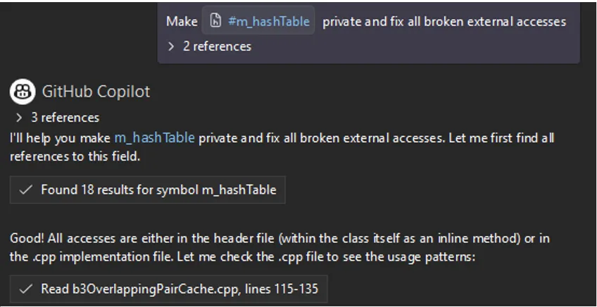The width and height of the screenshot is (597, 307).
Task: Expand the chevron next to 2 references
Action: coord(171,46)
